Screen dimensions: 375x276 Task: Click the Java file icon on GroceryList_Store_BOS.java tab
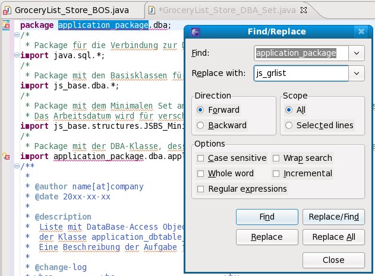point(7,10)
